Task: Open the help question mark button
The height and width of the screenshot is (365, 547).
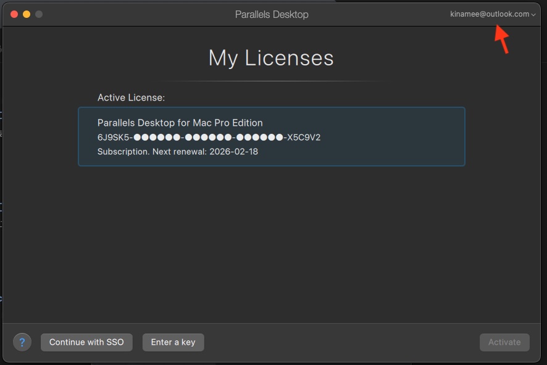Action: [22, 342]
